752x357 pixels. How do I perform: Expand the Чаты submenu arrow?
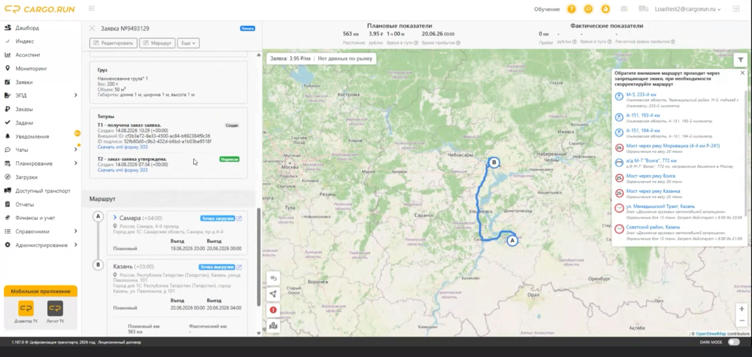point(76,150)
